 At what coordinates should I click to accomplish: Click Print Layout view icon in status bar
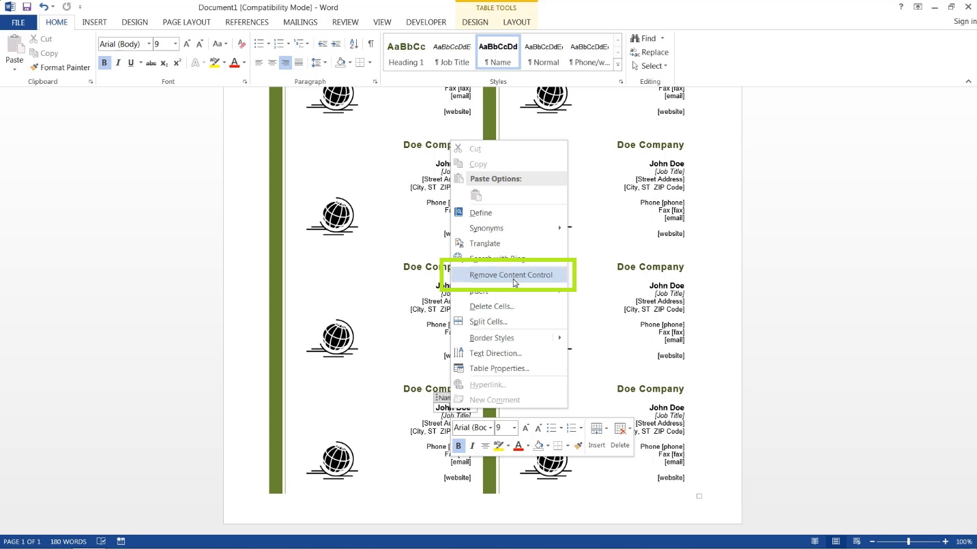[836, 541]
